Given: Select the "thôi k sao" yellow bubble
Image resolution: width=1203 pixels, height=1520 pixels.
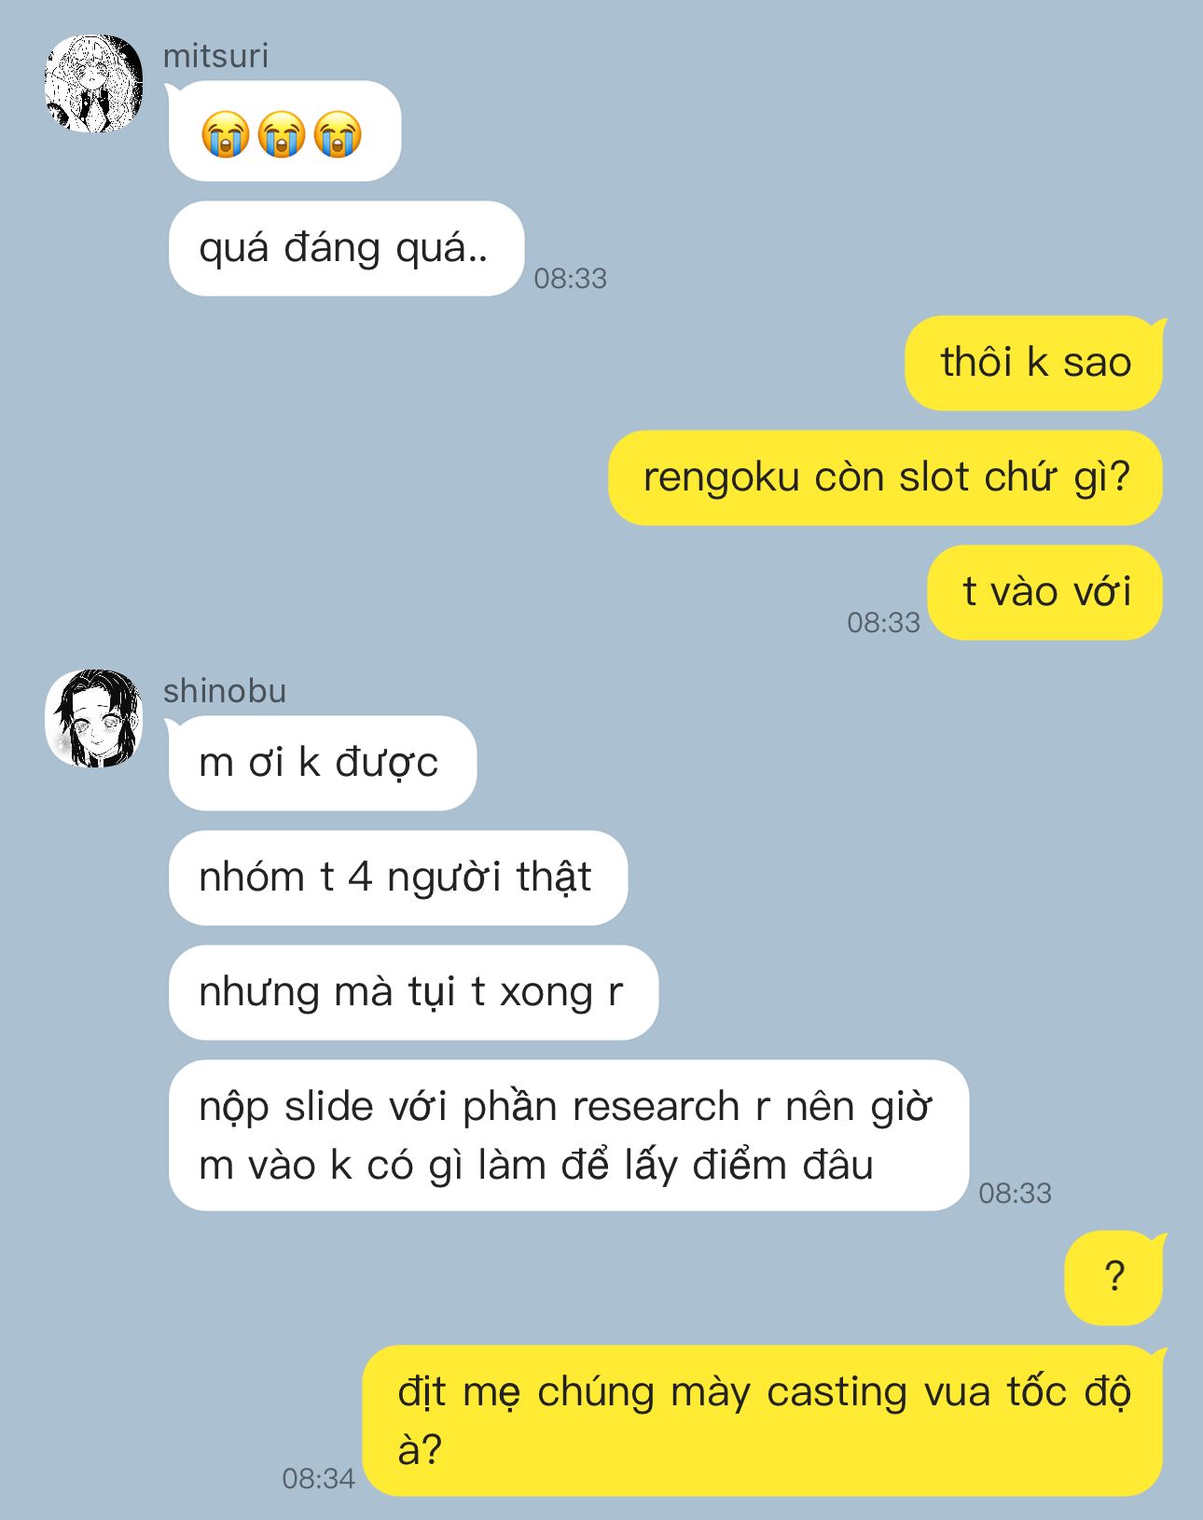Looking at the screenshot, I should point(1033,363).
